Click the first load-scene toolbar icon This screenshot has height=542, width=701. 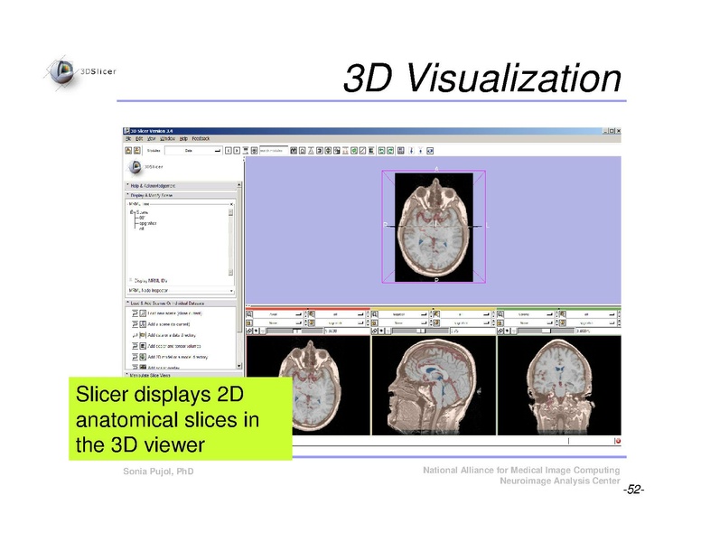click(x=128, y=151)
